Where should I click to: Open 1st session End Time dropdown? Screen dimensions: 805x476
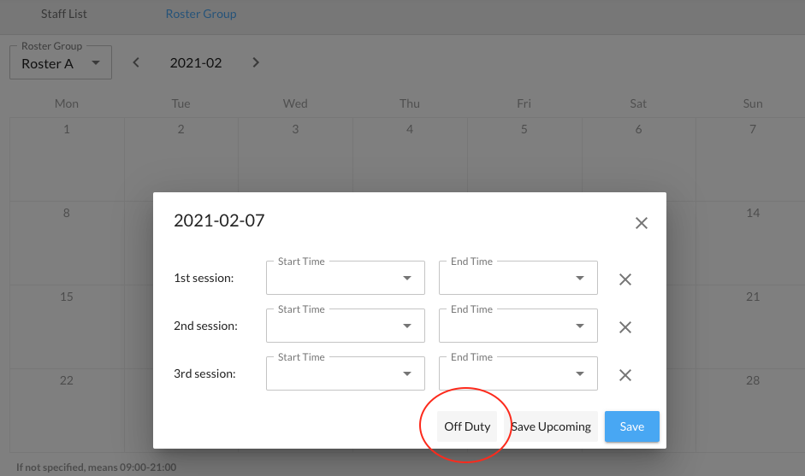(518, 279)
